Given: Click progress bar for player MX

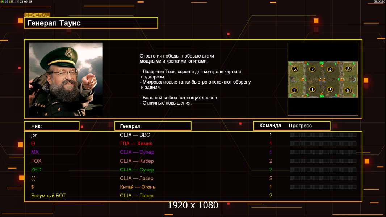Looking at the screenshot, I should point(323,152).
